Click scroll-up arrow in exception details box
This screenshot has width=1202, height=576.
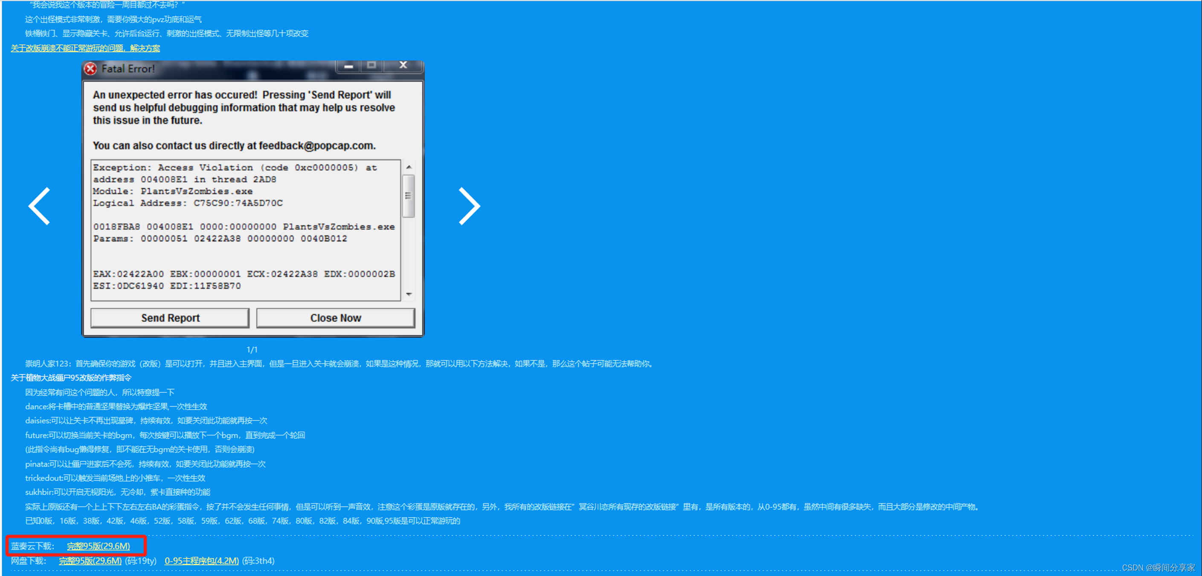click(x=409, y=167)
